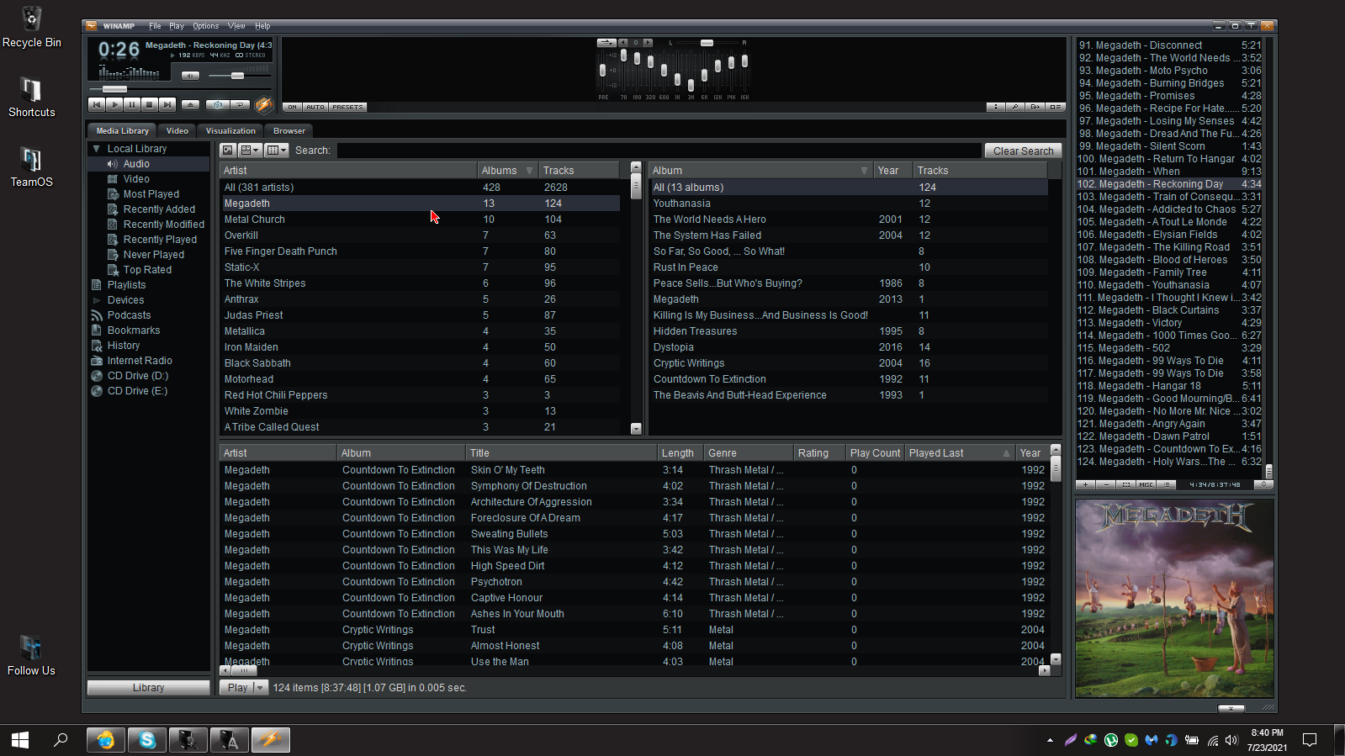Viewport: 1345px width, 756px height.
Task: Click the first view toggle icon left of Search
Action: click(x=228, y=151)
